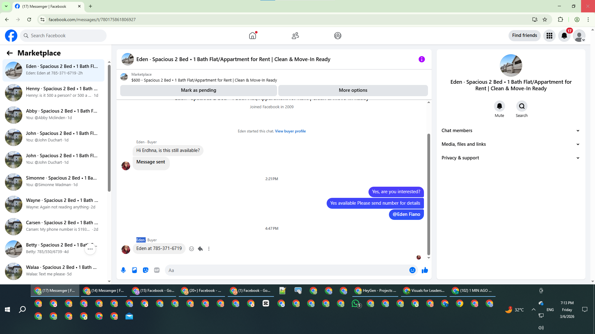Open the Groups icon in top navigation

pos(338,36)
